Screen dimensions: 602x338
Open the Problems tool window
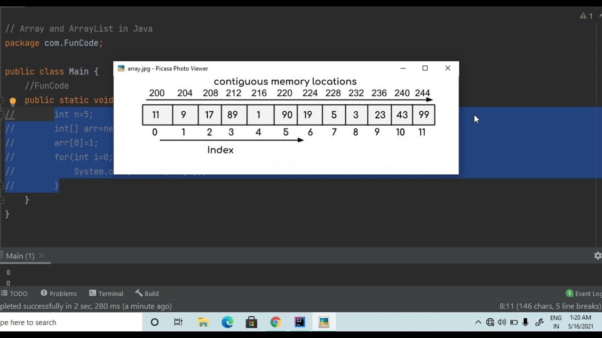pos(59,293)
